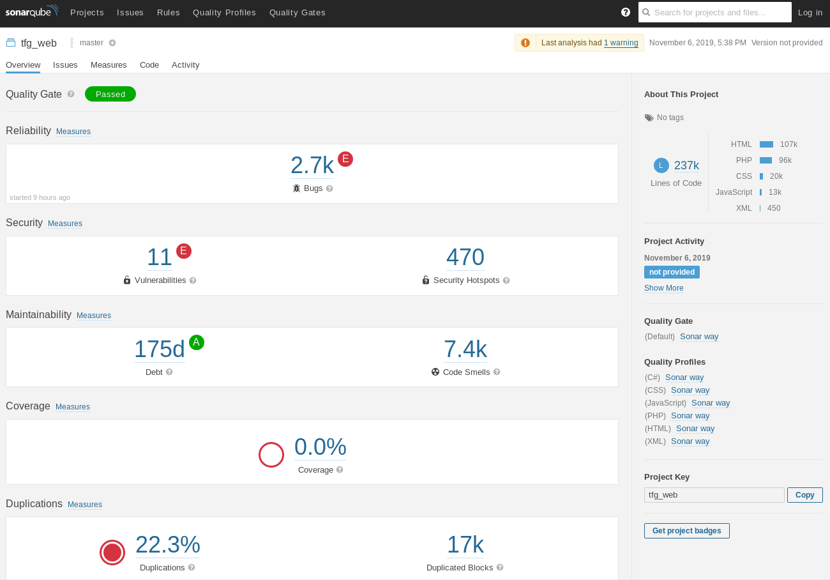This screenshot has height=580, width=830.
Task: Open Maintainability Measures link
Action: pos(94,316)
